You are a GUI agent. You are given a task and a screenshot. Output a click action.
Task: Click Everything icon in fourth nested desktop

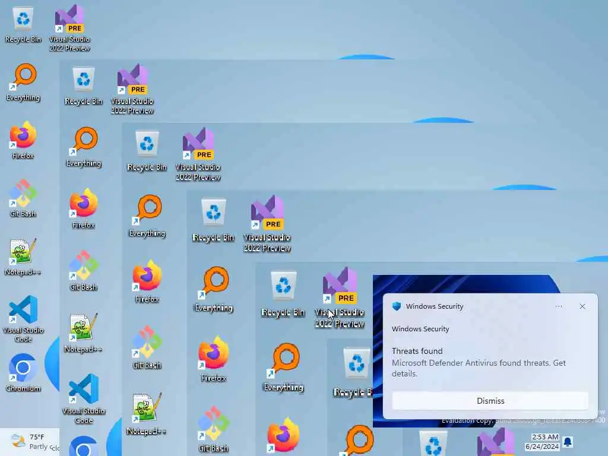214,289
